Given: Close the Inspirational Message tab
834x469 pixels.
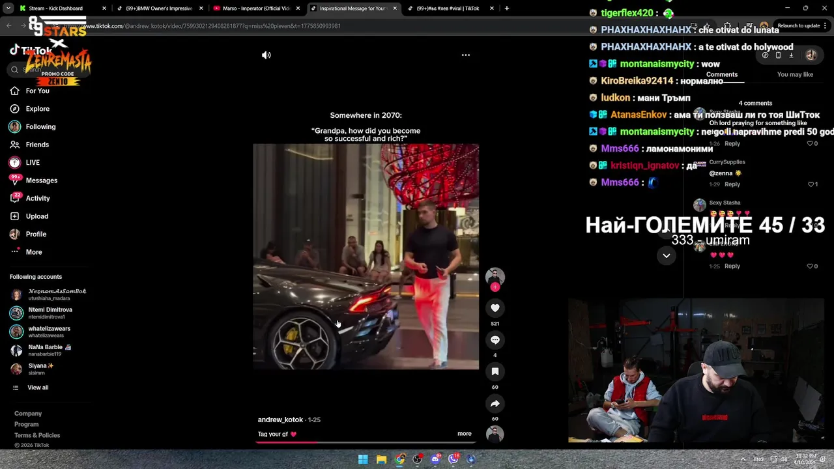Looking at the screenshot, I should (395, 8).
